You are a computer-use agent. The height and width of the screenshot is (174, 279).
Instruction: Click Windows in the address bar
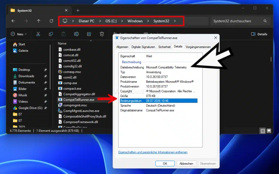point(135,21)
